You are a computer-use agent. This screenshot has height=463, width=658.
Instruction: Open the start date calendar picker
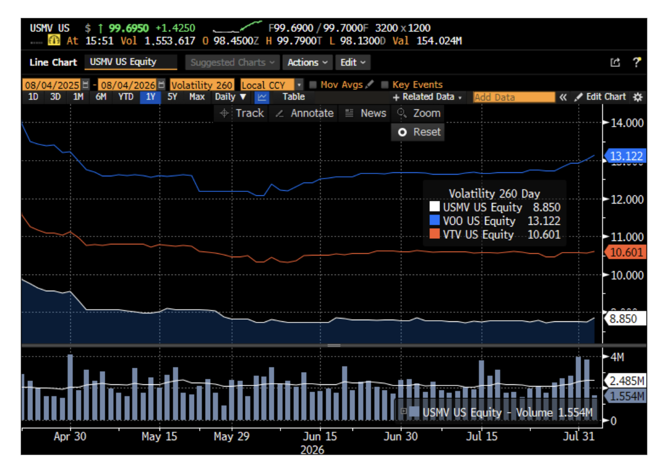tap(86, 85)
